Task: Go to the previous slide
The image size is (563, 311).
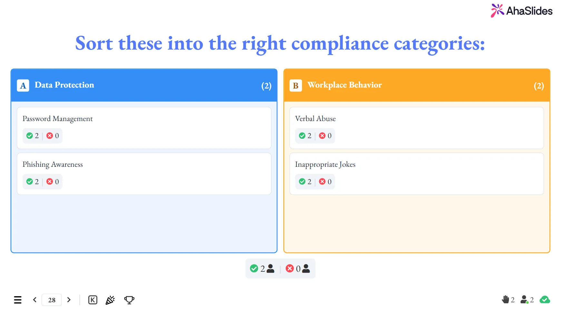Action: (x=35, y=300)
